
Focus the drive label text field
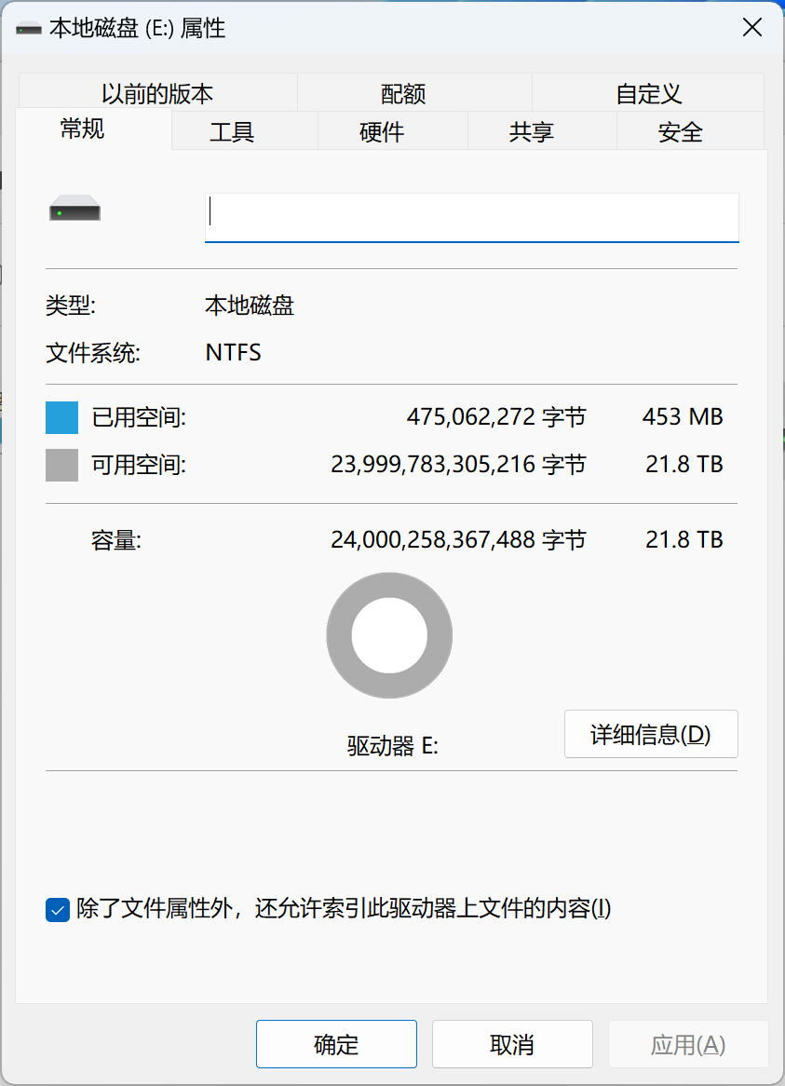click(x=472, y=218)
